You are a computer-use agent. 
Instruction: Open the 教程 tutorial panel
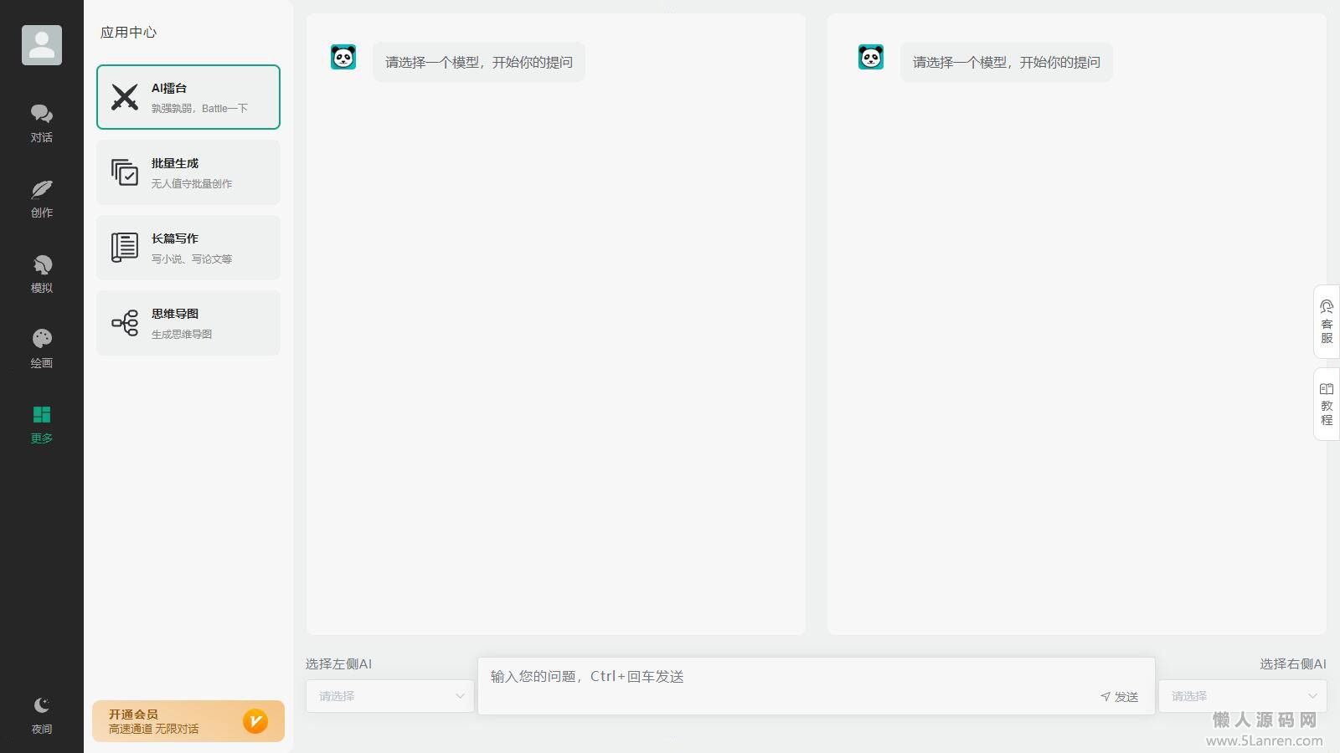coord(1326,404)
